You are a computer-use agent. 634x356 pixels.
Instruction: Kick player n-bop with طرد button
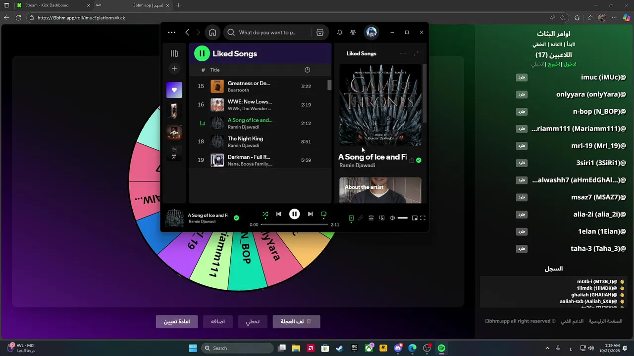[x=522, y=112]
